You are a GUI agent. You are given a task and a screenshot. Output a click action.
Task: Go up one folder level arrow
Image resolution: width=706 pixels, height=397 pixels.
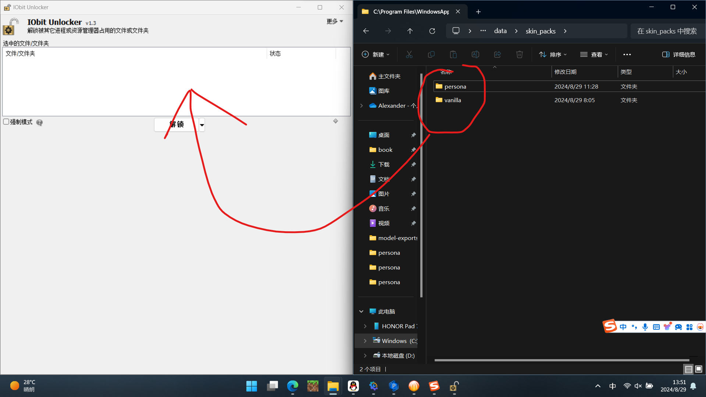(410, 31)
